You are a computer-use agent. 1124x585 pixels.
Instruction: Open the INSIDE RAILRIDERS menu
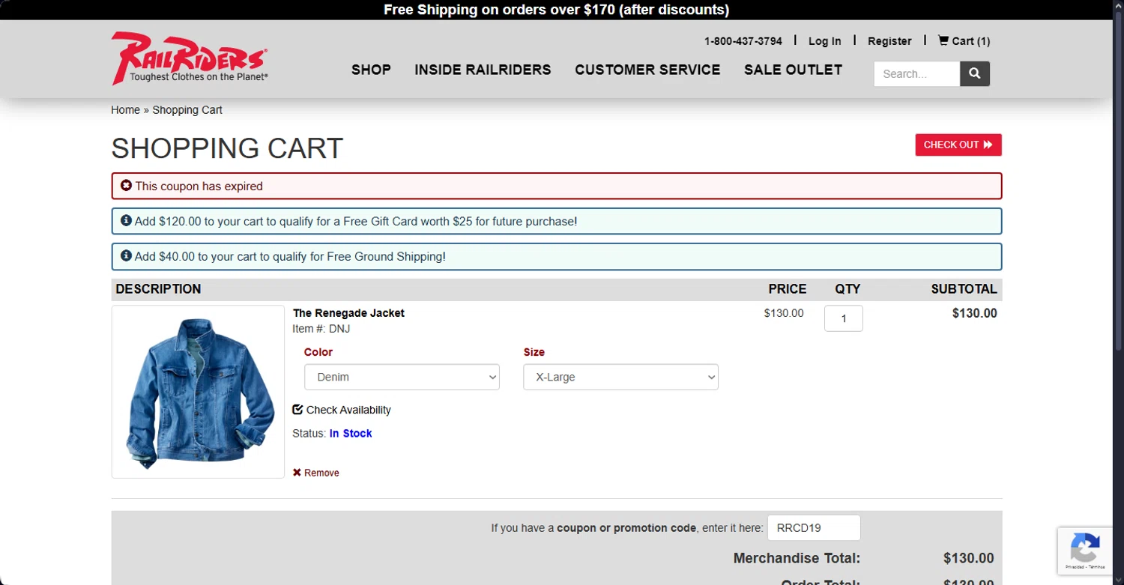click(483, 70)
